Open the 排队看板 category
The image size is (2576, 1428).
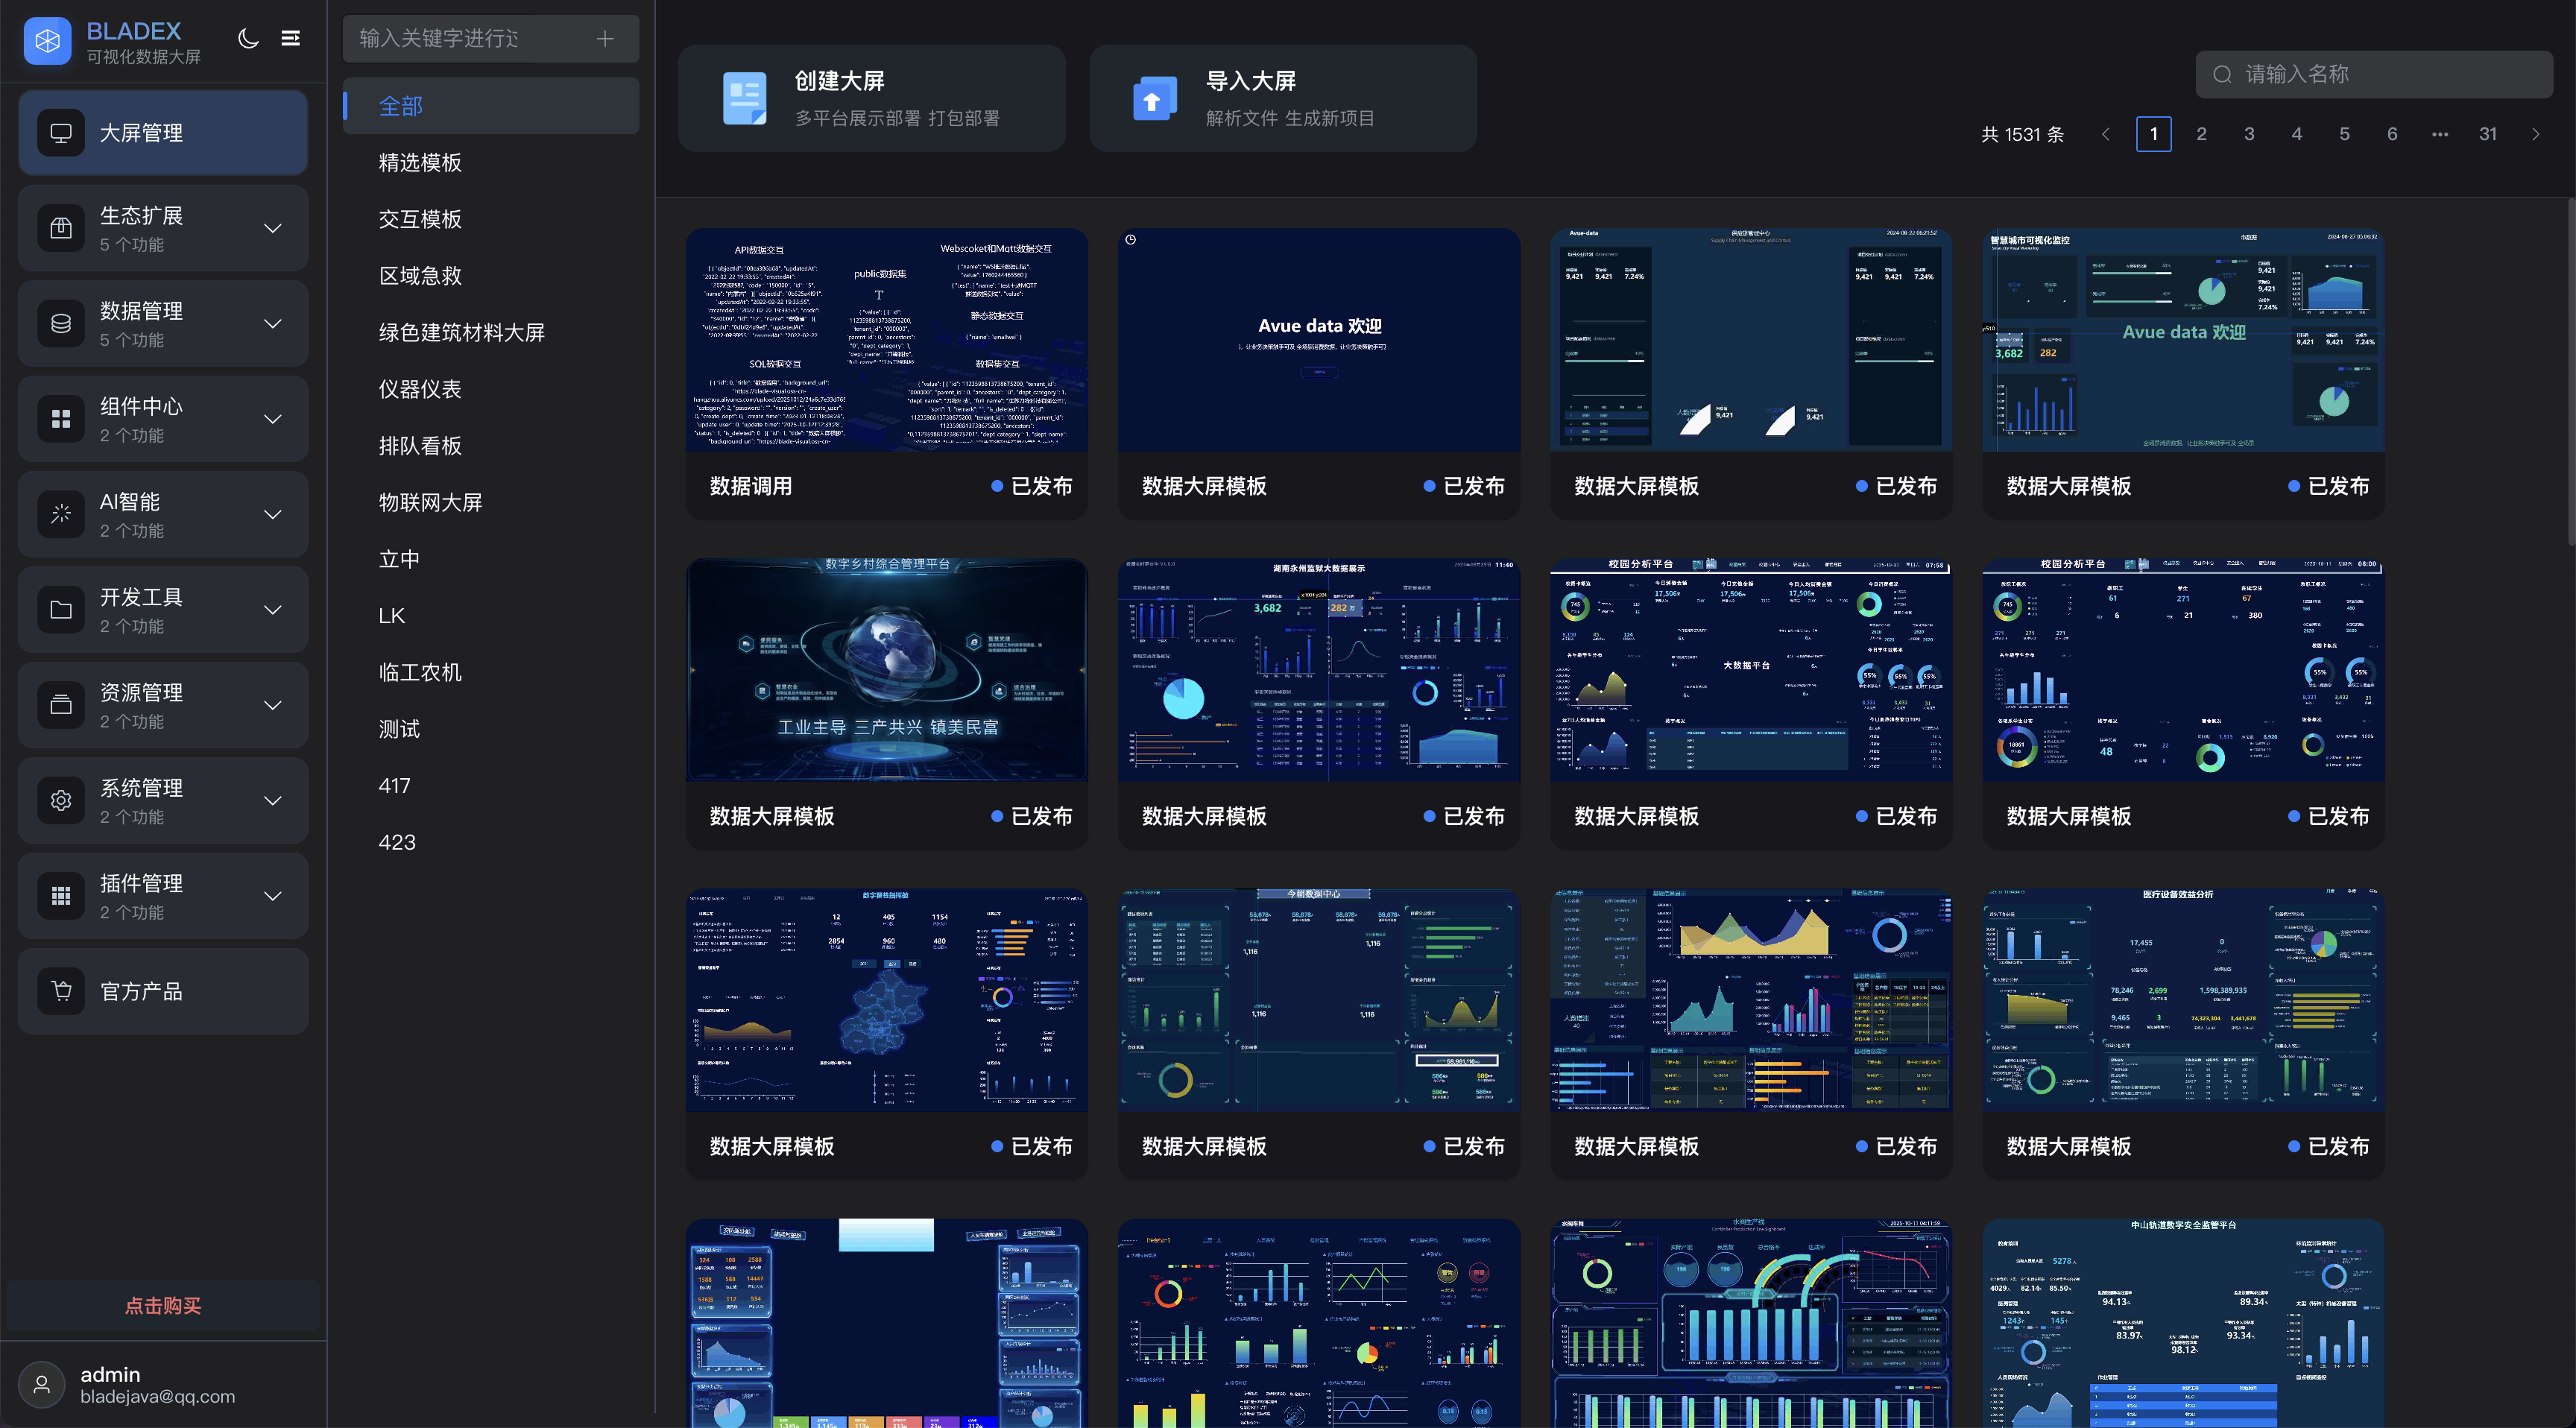coord(491,445)
